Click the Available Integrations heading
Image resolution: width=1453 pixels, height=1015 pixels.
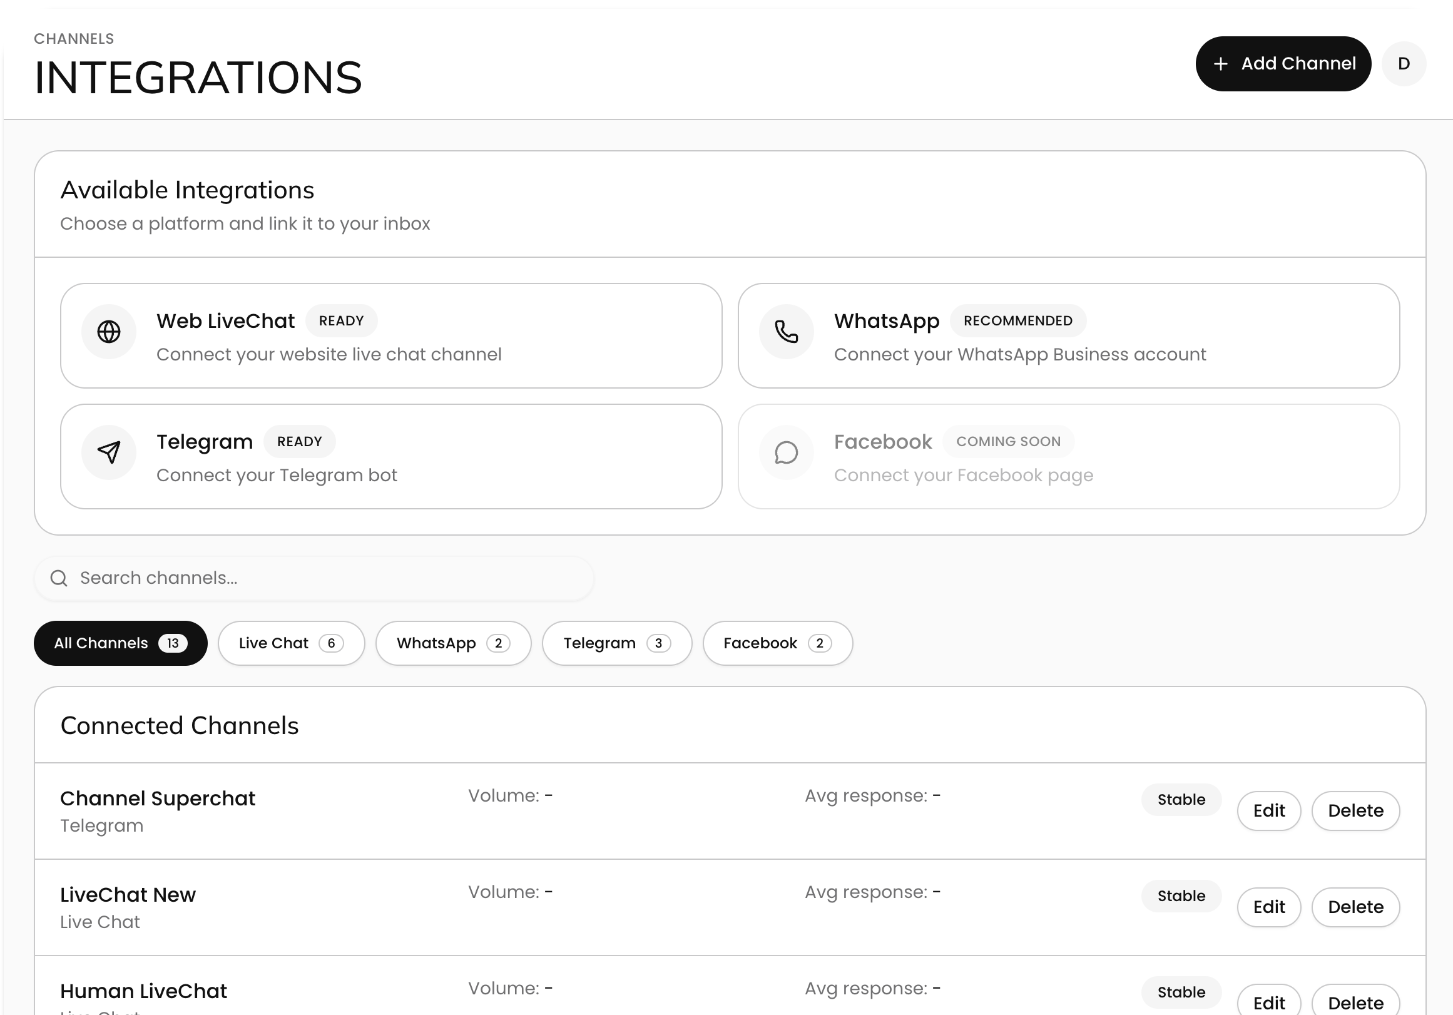click(187, 190)
